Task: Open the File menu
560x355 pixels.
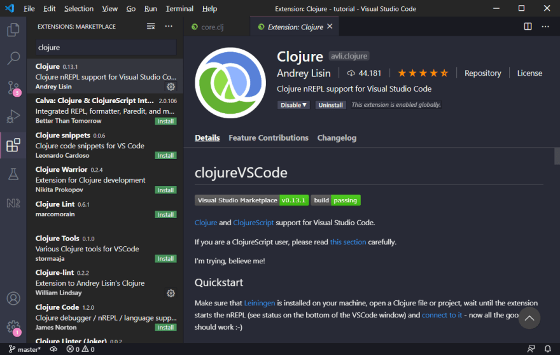Action: (x=29, y=8)
